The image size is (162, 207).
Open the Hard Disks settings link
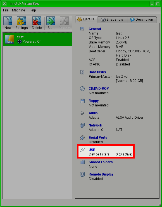97,72
